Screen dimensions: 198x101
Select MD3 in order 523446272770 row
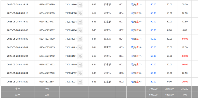121,73
